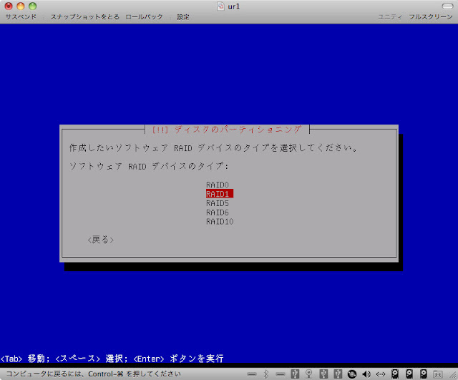
Task: Click the ur1 window title text
Action: (x=234, y=6)
